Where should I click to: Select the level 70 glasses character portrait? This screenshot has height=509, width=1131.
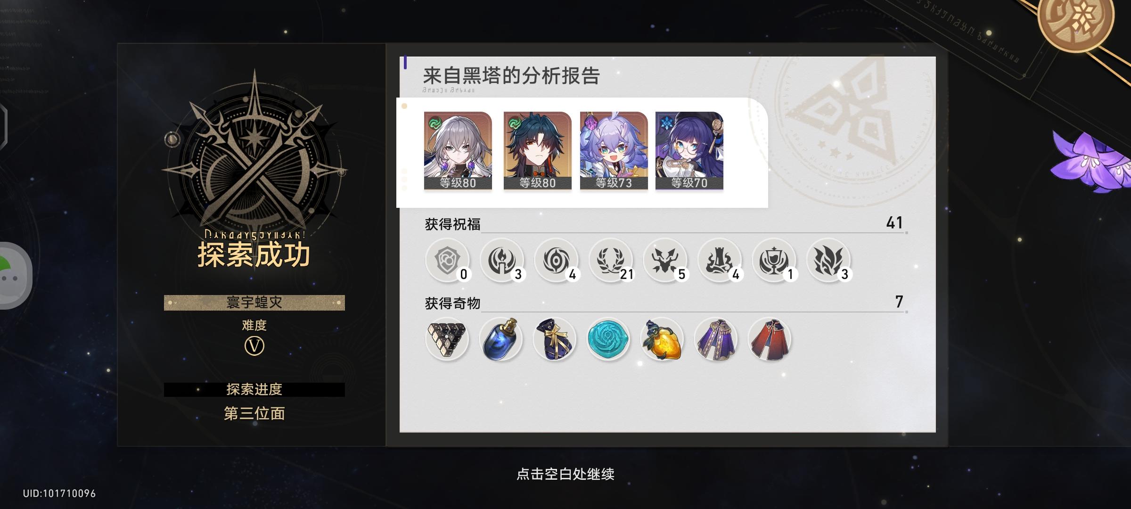coord(689,151)
